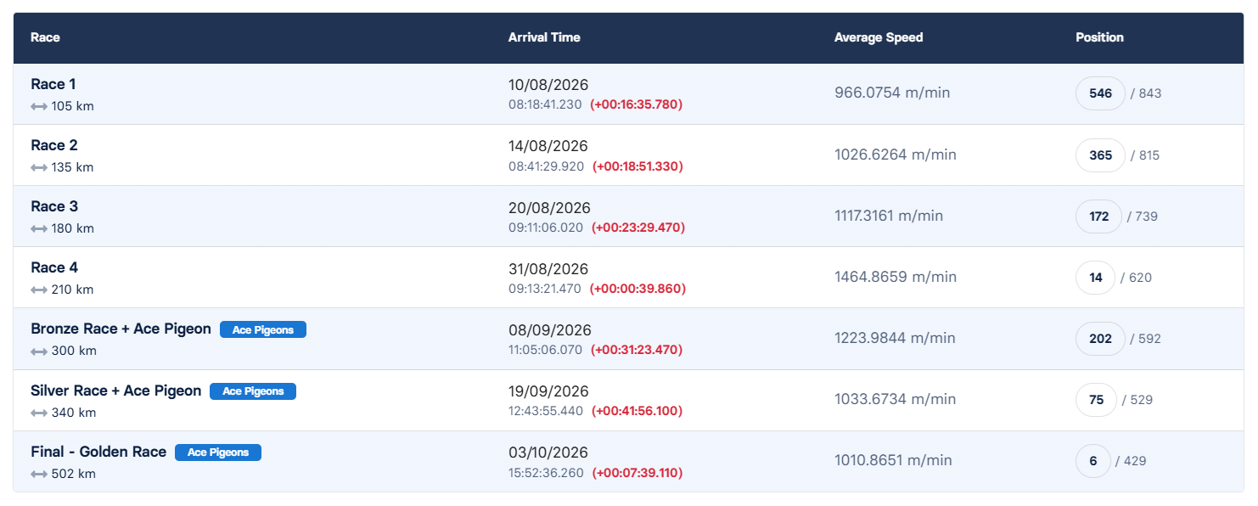Click the arrival date 20/08/2026
The height and width of the screenshot is (506, 1258).
pos(549,208)
